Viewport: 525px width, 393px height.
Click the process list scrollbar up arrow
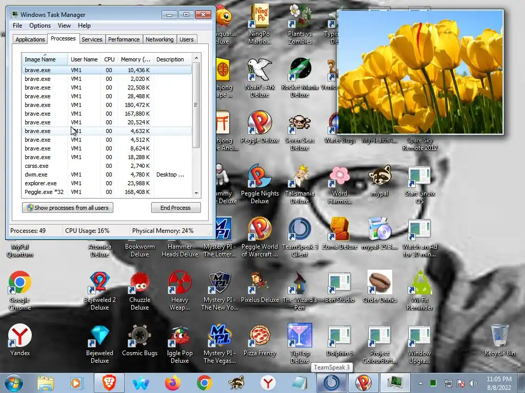[196, 58]
